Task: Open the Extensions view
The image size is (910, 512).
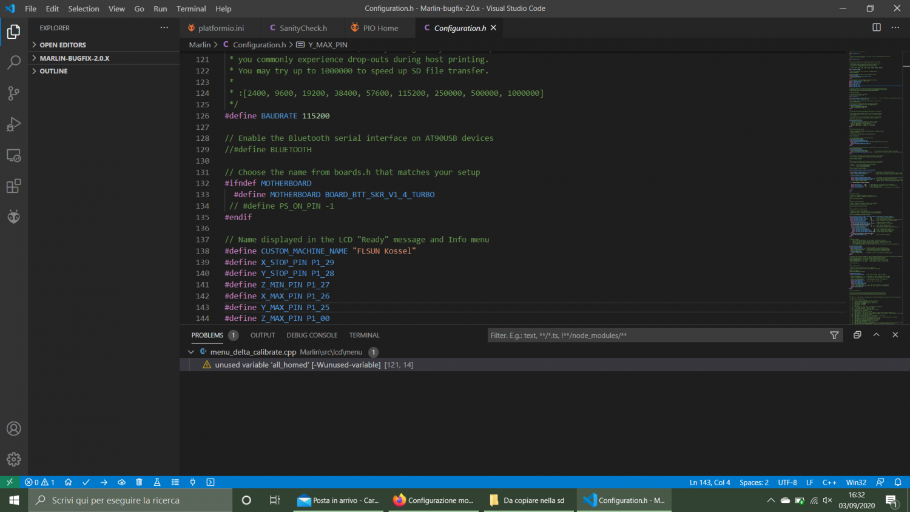Action: 13,186
